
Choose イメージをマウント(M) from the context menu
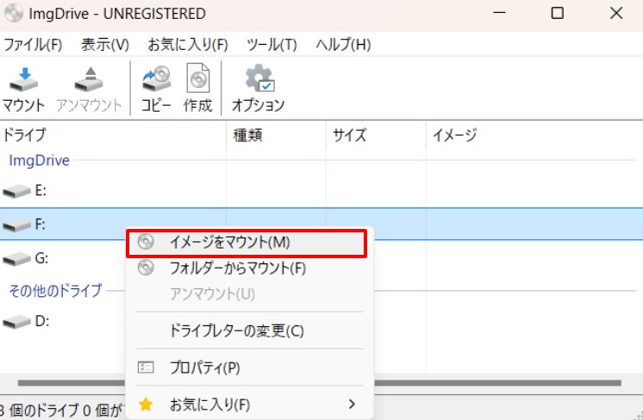coord(247,243)
